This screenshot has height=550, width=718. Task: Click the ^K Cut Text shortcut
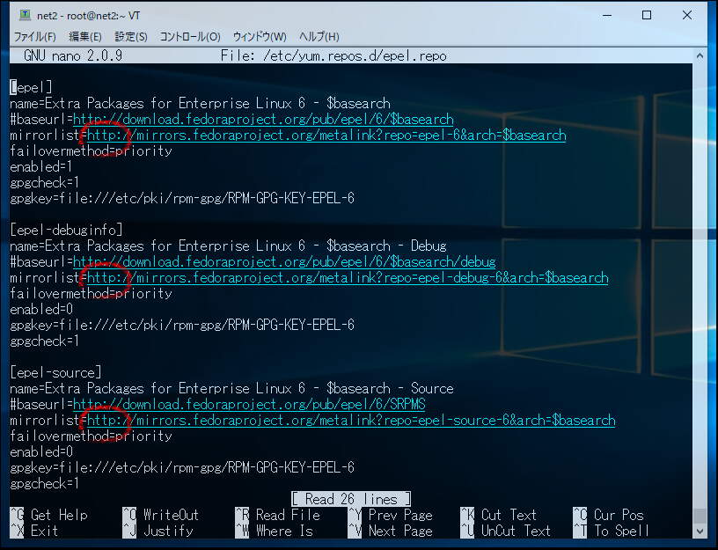pyautogui.click(x=498, y=515)
